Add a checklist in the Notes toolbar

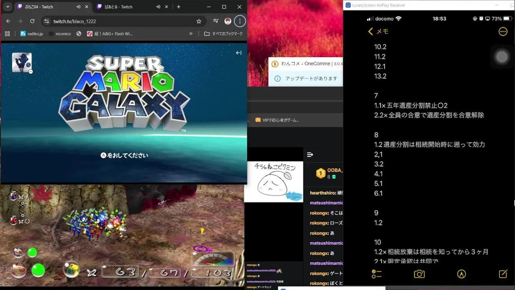pyautogui.click(x=377, y=274)
